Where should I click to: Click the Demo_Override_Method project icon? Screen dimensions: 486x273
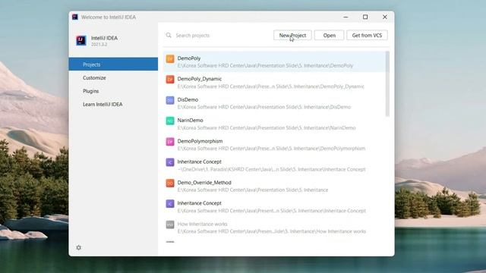pos(170,183)
